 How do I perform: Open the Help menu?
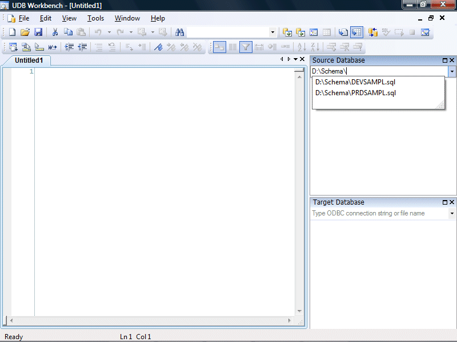click(x=158, y=18)
